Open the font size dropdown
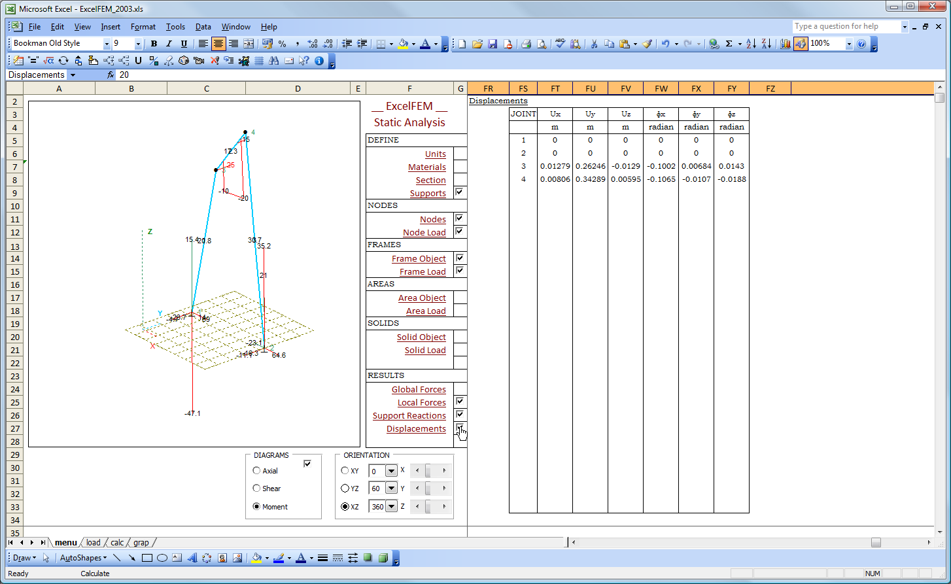Viewport: 951px width, 584px height. (138, 44)
